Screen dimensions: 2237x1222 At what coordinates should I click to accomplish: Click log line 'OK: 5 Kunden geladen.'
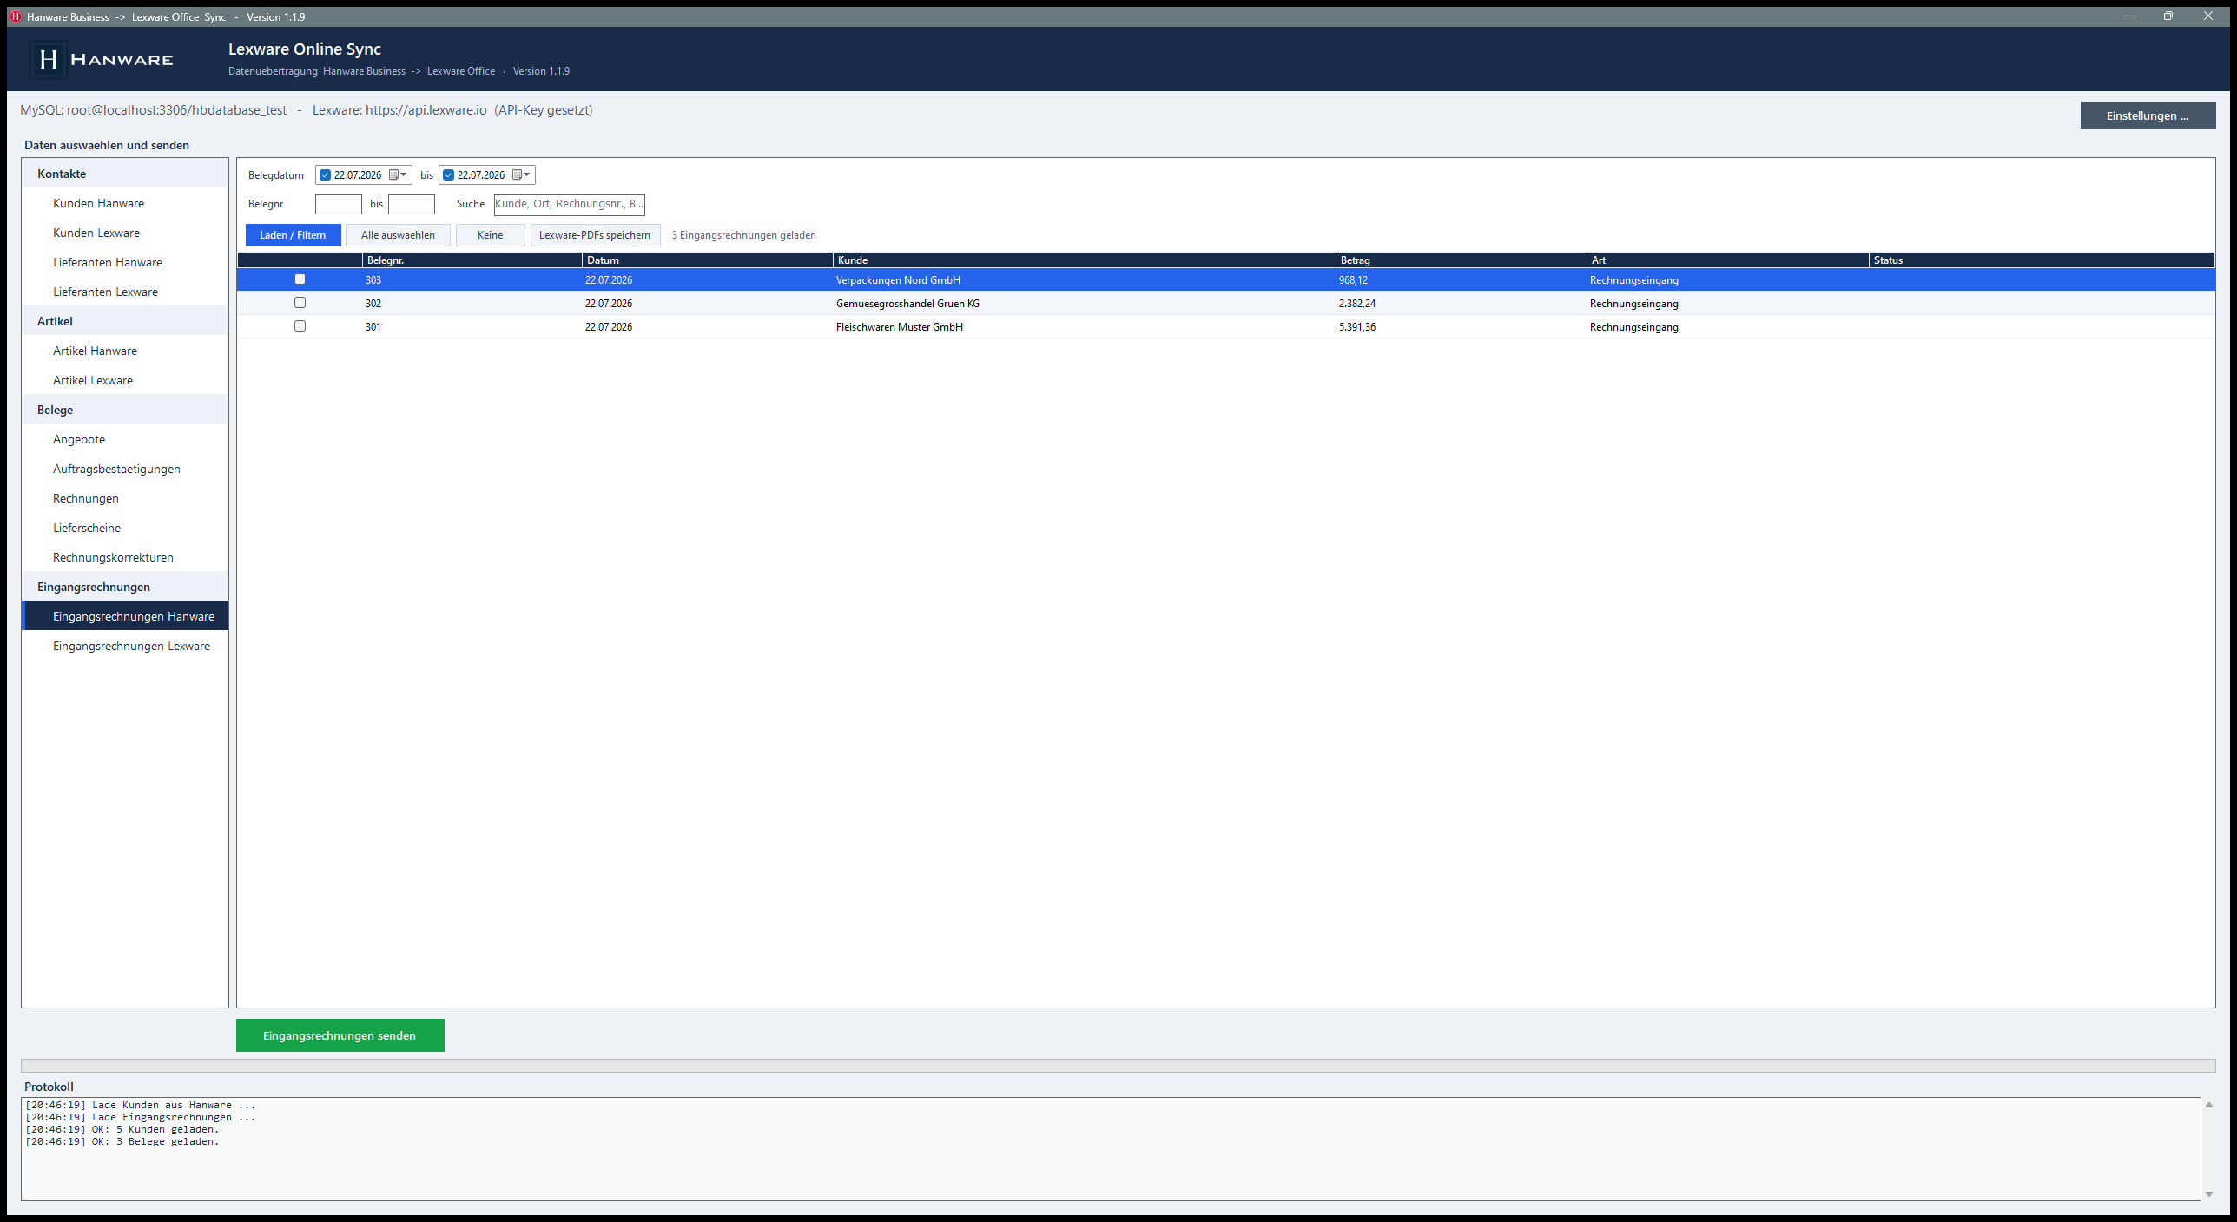coord(122,1129)
